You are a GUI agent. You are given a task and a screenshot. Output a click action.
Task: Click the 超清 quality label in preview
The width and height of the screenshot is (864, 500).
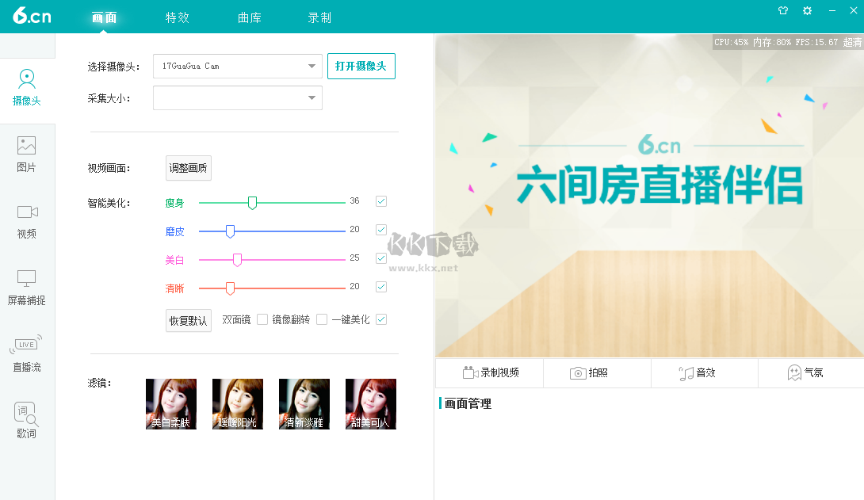[x=852, y=43]
